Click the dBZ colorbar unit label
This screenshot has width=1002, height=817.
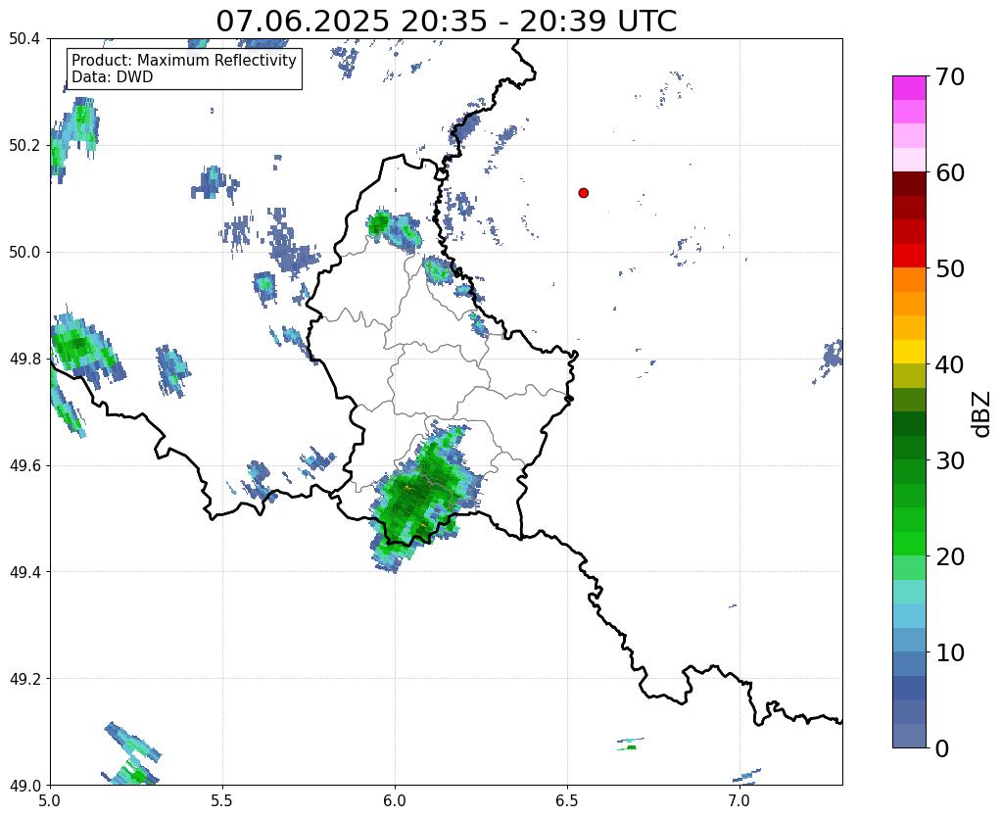click(982, 413)
